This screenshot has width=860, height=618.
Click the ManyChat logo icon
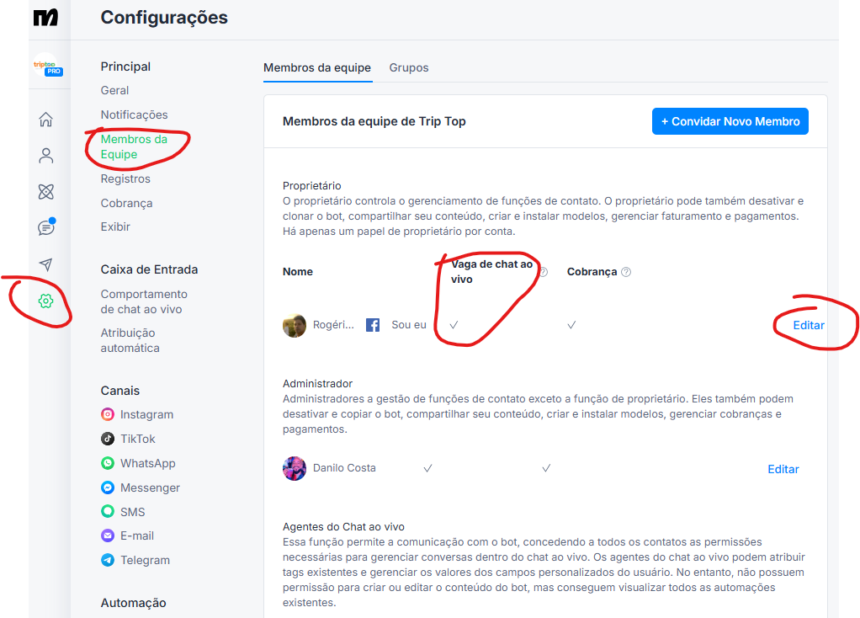[x=45, y=18]
